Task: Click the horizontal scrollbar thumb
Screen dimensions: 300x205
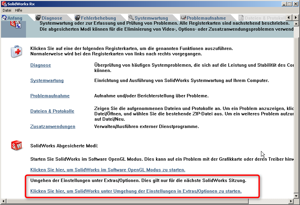Action: point(127,201)
